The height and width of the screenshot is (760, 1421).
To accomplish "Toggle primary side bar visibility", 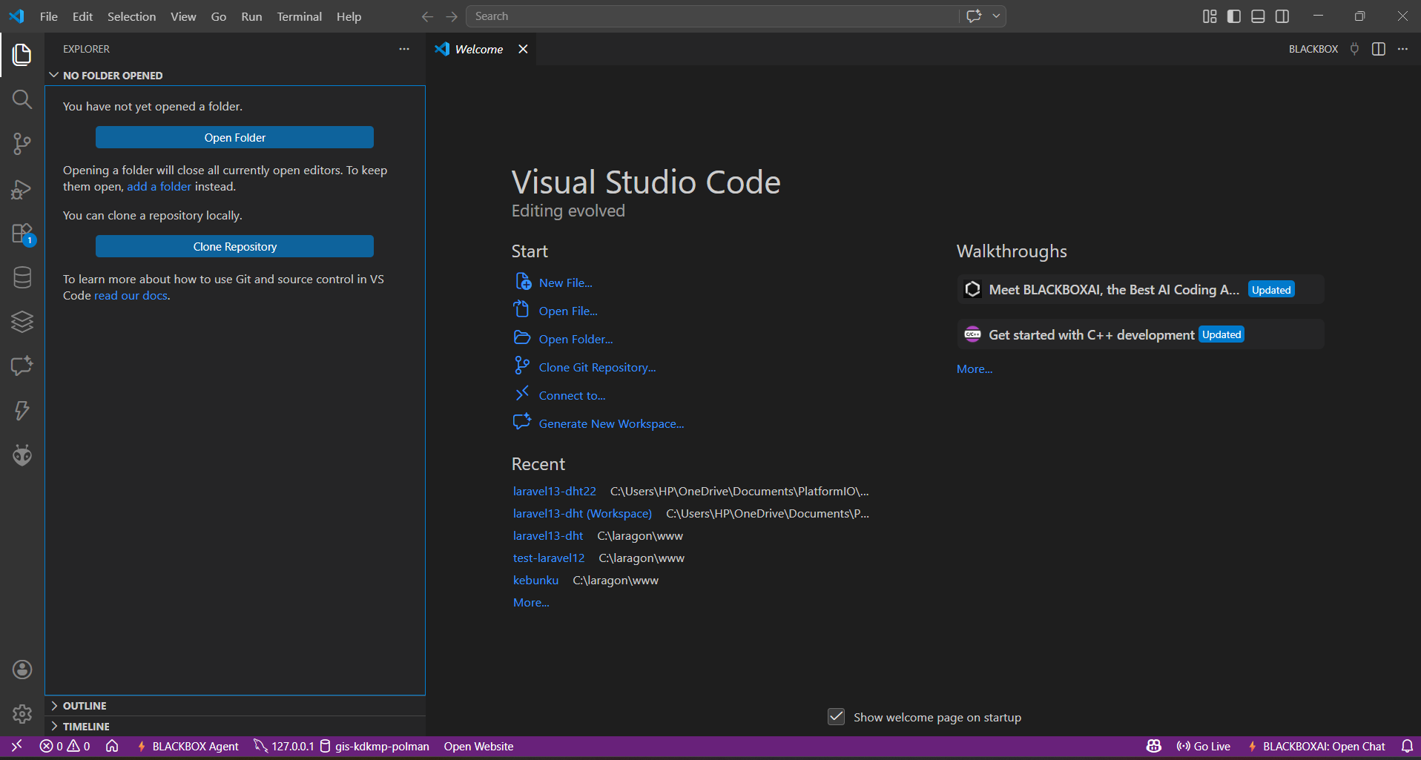I will coord(1234,16).
